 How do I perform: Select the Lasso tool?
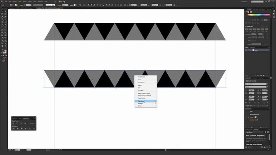pyautogui.click(x=6, y=14)
